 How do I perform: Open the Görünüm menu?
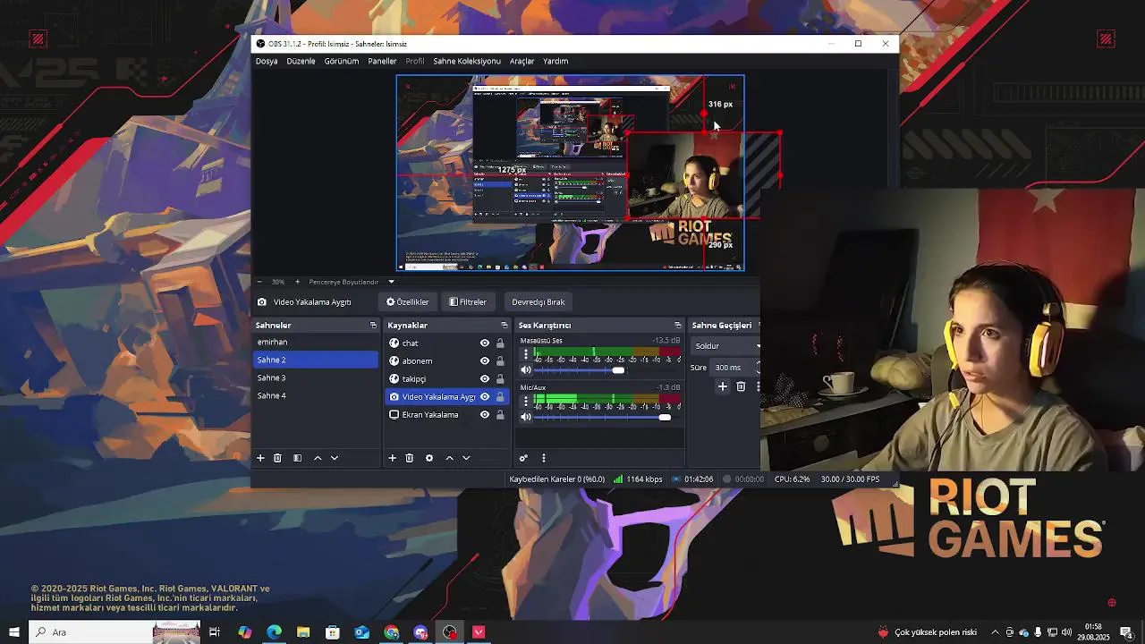click(x=341, y=62)
